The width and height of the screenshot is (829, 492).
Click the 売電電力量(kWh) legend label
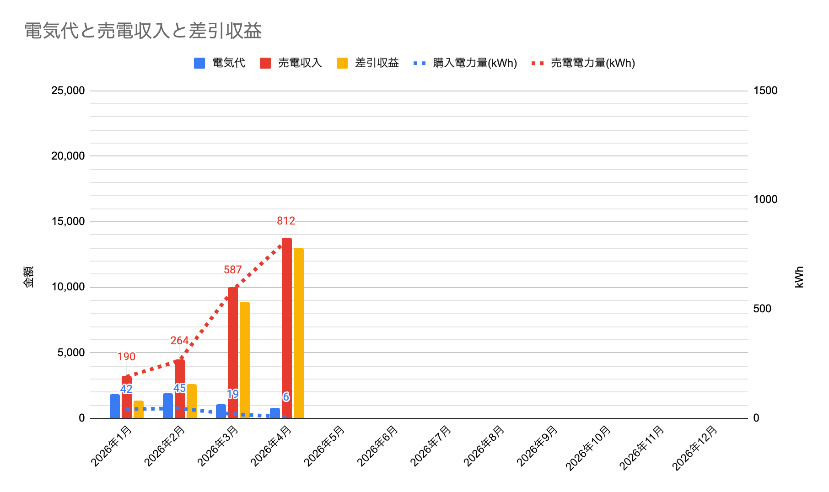593,63
